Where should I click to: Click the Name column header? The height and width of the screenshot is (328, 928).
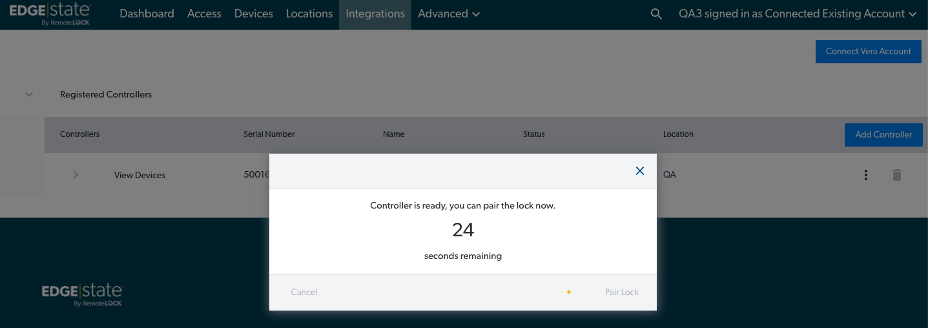coord(393,134)
